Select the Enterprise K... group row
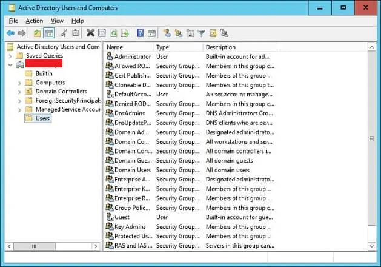381x267 pixels. tap(190, 189)
